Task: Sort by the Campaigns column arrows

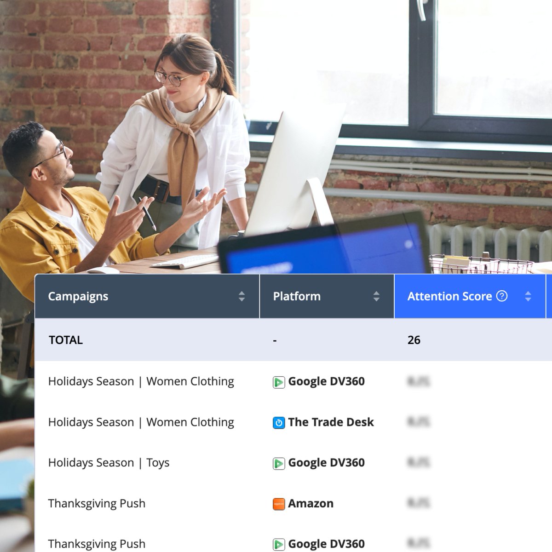Action: point(241,297)
